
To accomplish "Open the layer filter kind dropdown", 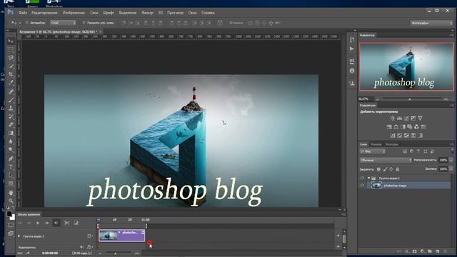I will [x=373, y=151].
